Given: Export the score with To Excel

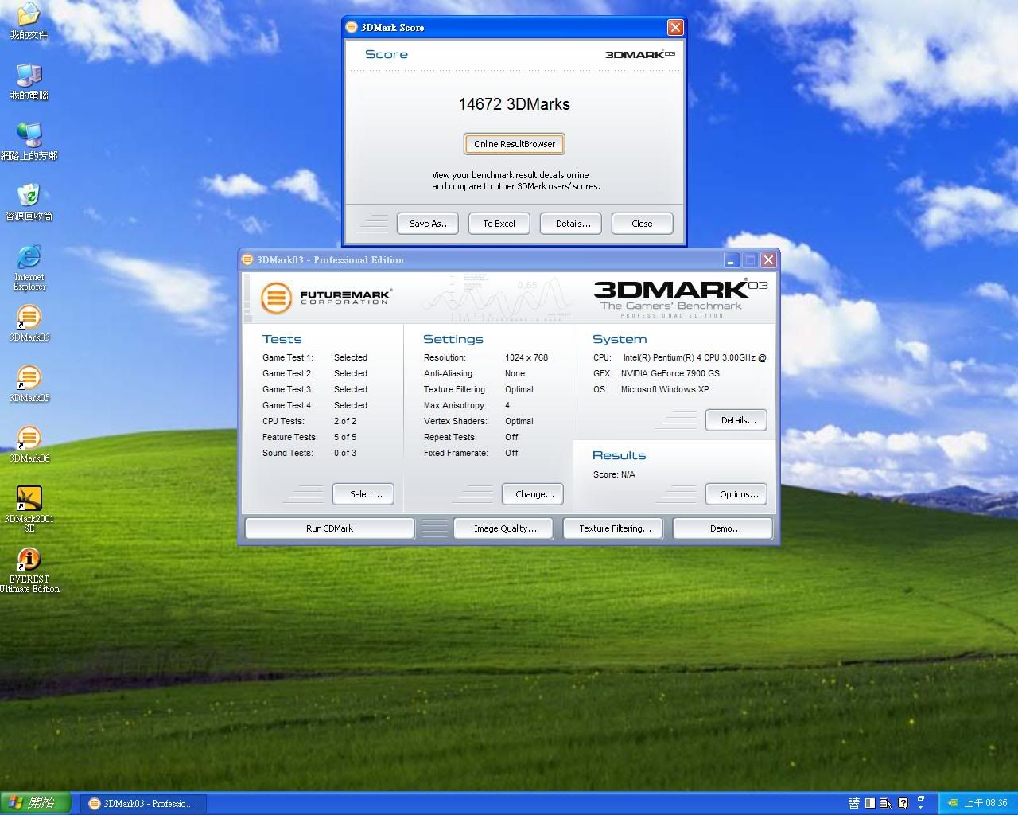Looking at the screenshot, I should (499, 224).
